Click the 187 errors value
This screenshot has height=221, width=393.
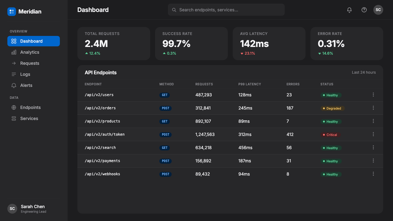(x=290, y=108)
